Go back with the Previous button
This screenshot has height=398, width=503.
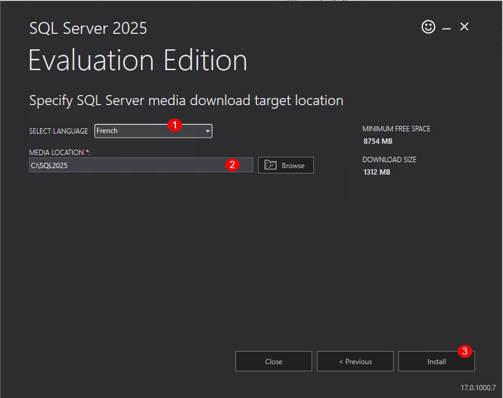pos(355,362)
